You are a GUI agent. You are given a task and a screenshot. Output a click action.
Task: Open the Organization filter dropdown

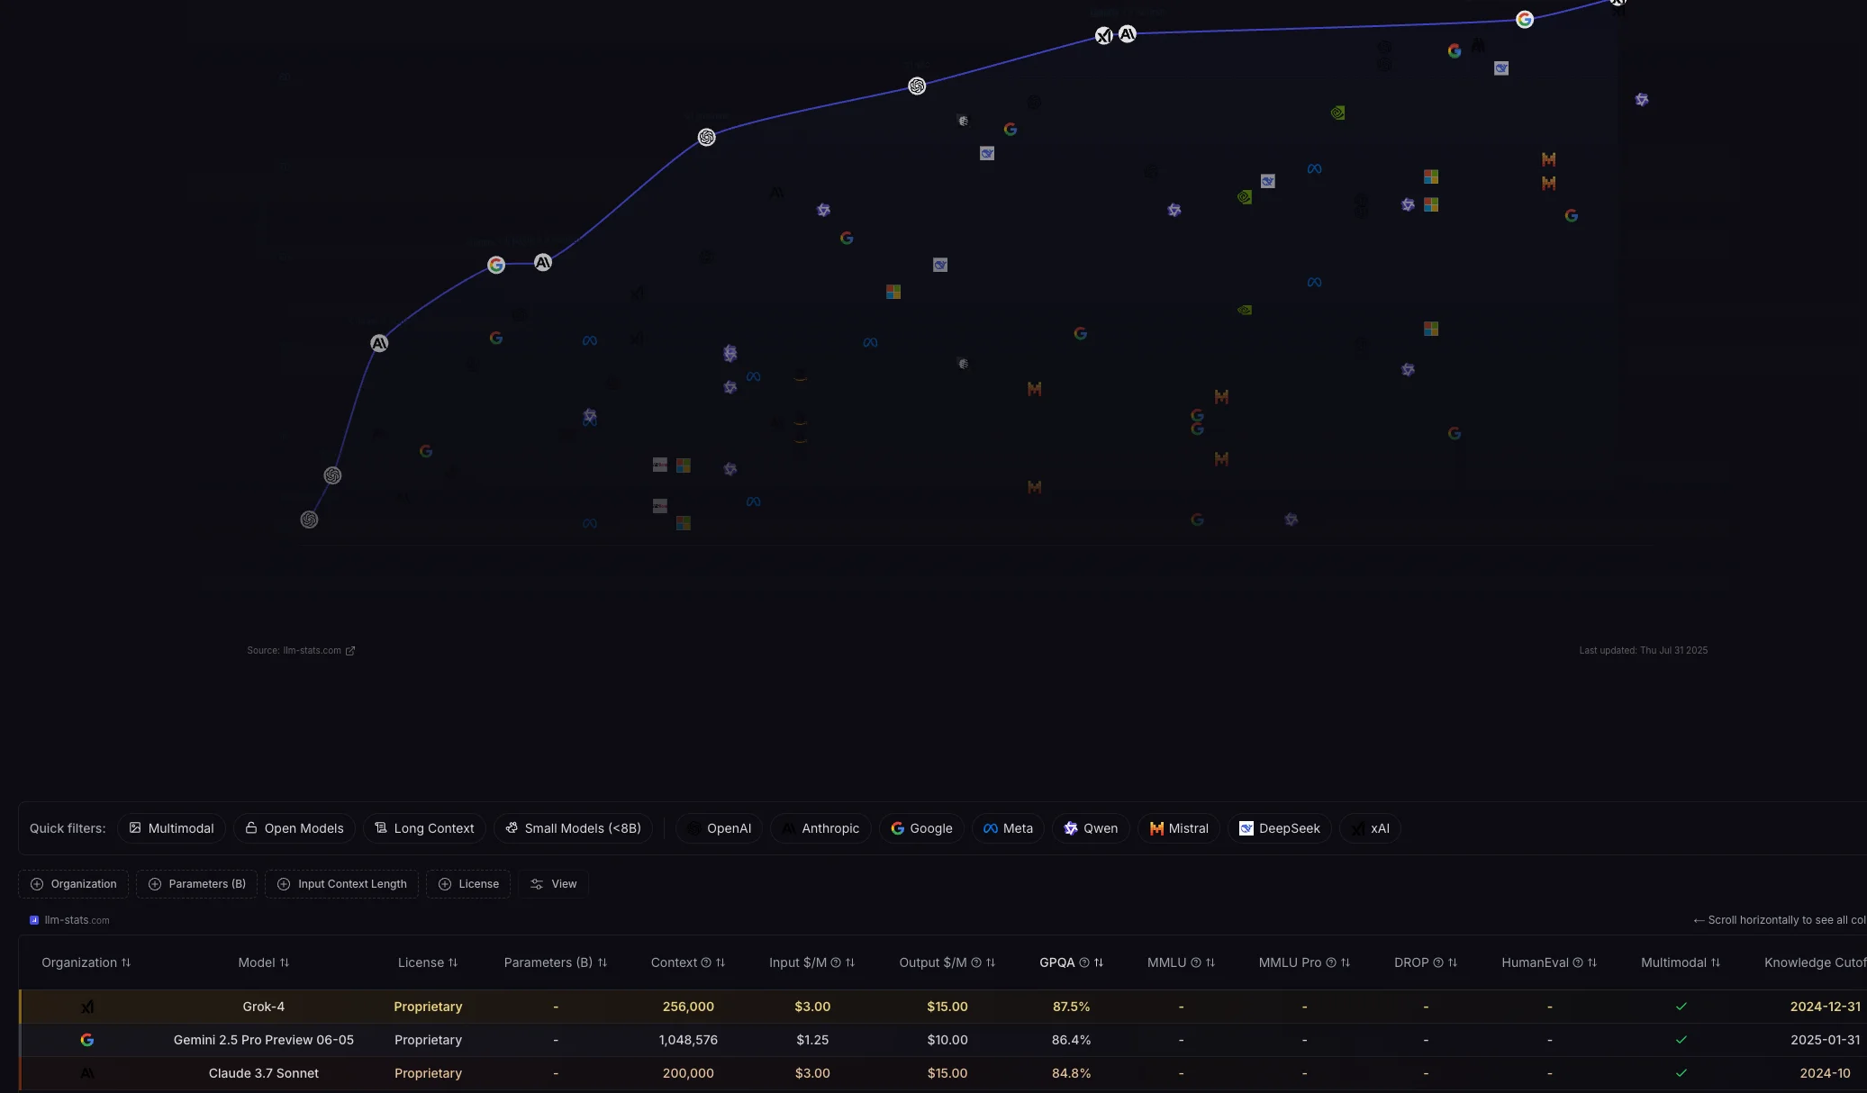(x=74, y=884)
